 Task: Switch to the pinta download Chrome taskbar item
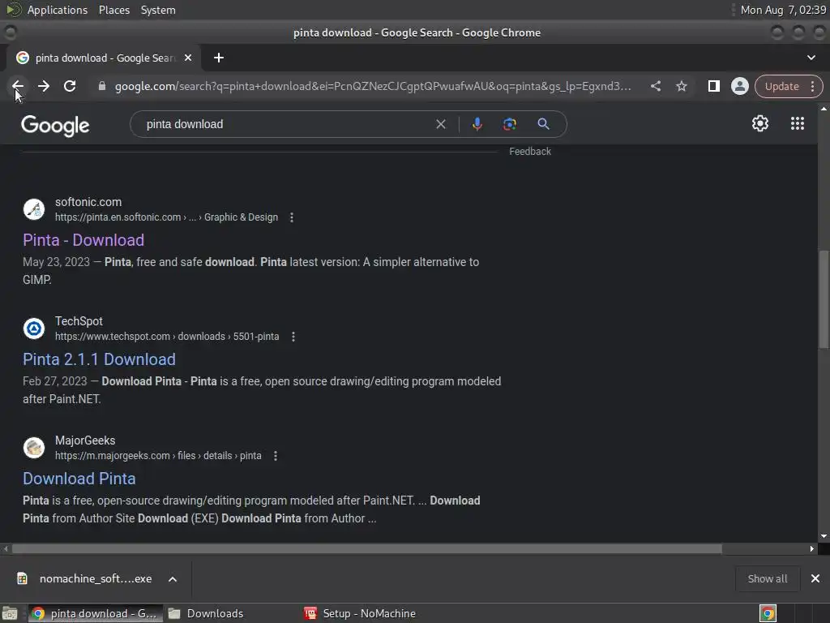tap(96, 613)
